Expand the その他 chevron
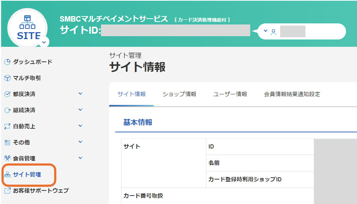 pos(80,142)
